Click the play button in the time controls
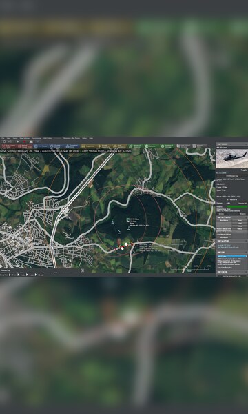Viewport: 248px width, 414px height. coord(18,141)
